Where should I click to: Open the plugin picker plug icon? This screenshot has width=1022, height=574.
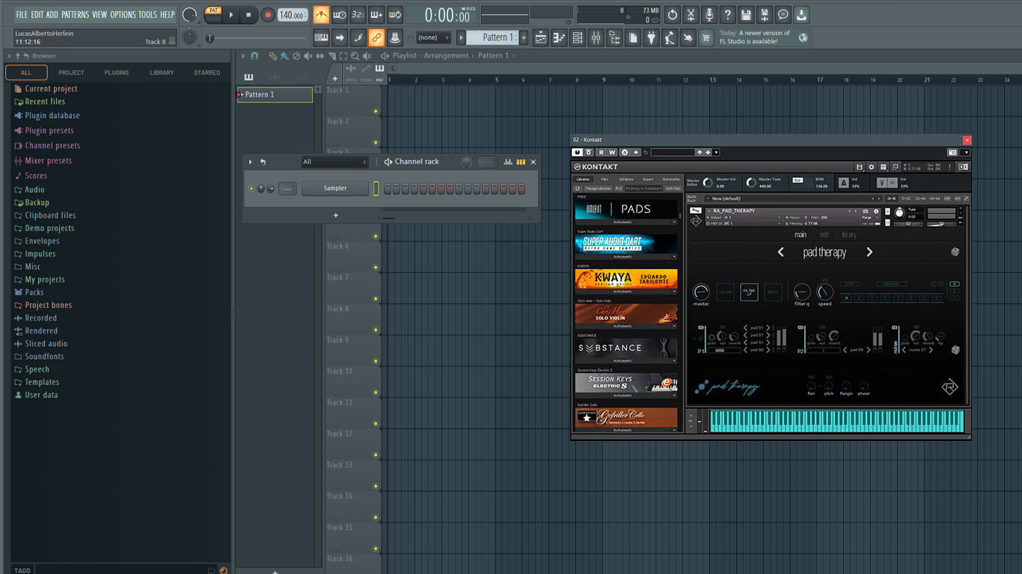[652, 37]
